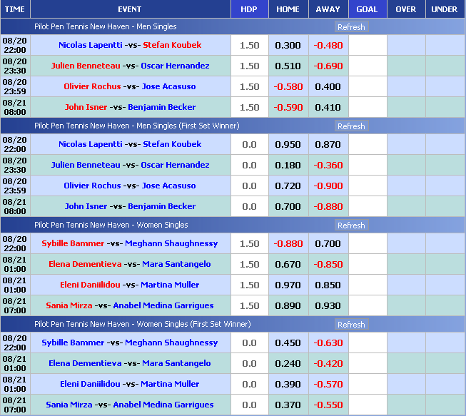Select first set home odds 0.450 Sybille Bammer

(288, 343)
